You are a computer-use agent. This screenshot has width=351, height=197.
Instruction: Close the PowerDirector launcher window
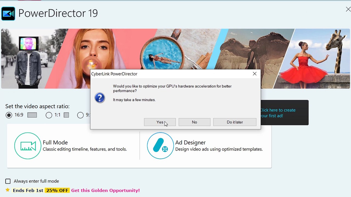pyautogui.click(x=348, y=9)
